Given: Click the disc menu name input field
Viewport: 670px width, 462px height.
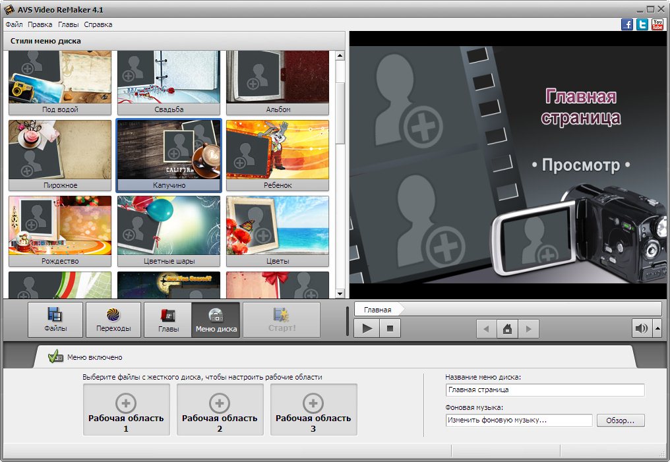Looking at the screenshot, I should click(545, 390).
